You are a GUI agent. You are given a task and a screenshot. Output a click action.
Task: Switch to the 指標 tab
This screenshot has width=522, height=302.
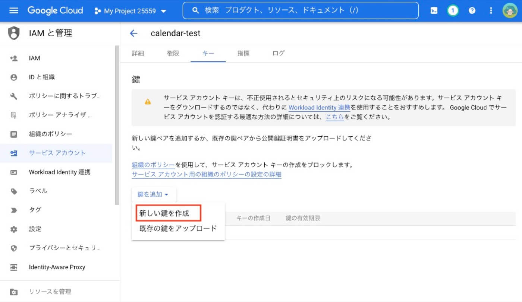[x=243, y=53]
